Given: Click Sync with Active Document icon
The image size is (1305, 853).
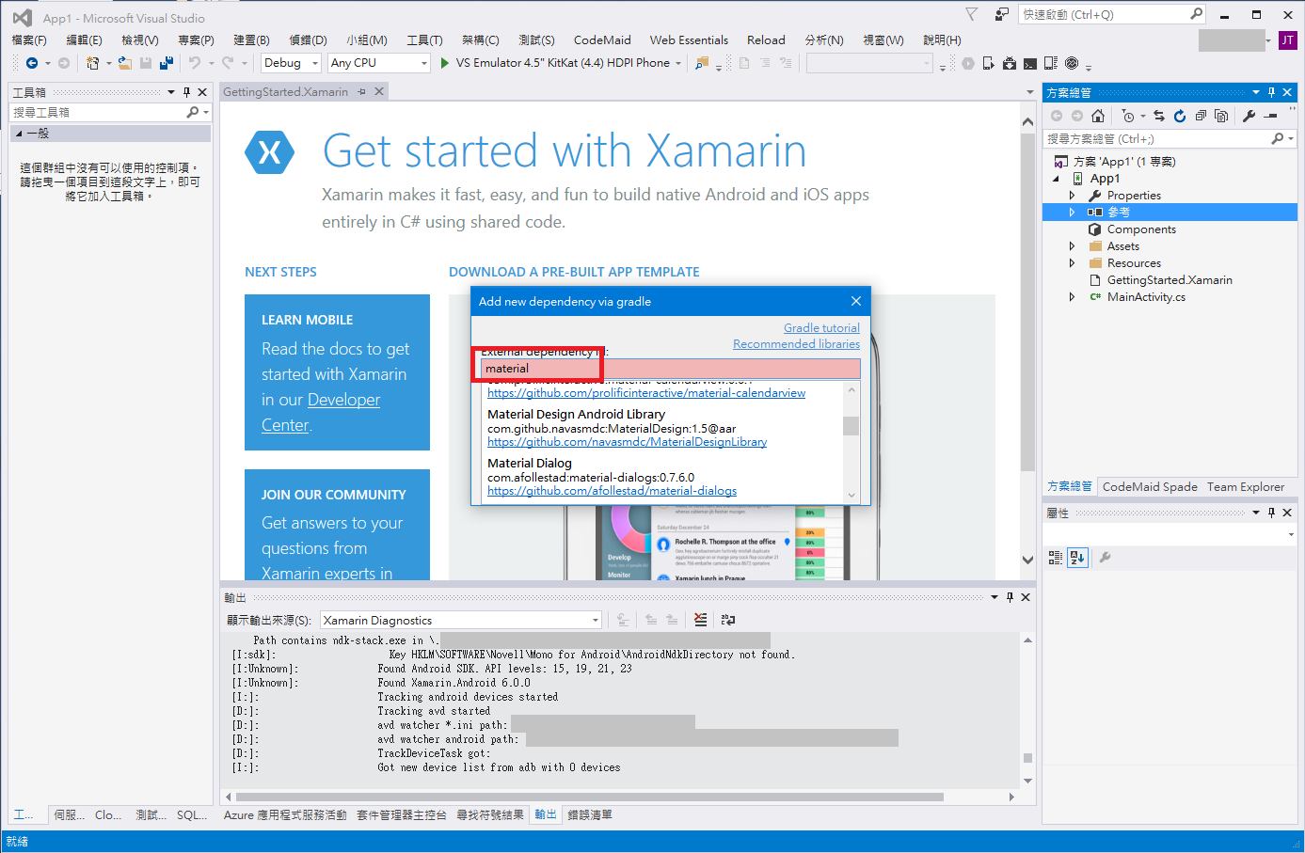Looking at the screenshot, I should [1159, 116].
